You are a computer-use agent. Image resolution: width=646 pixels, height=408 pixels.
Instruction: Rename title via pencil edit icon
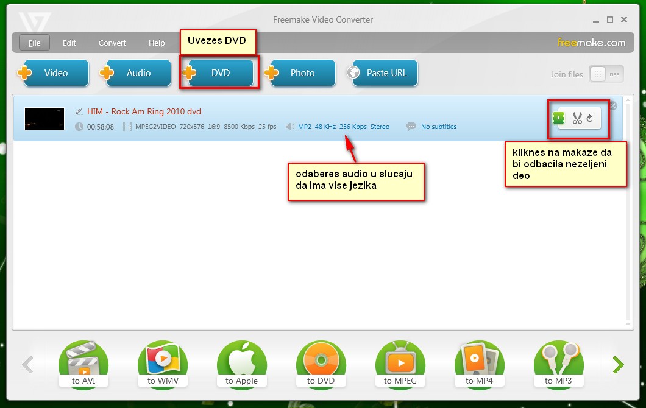tap(79, 111)
